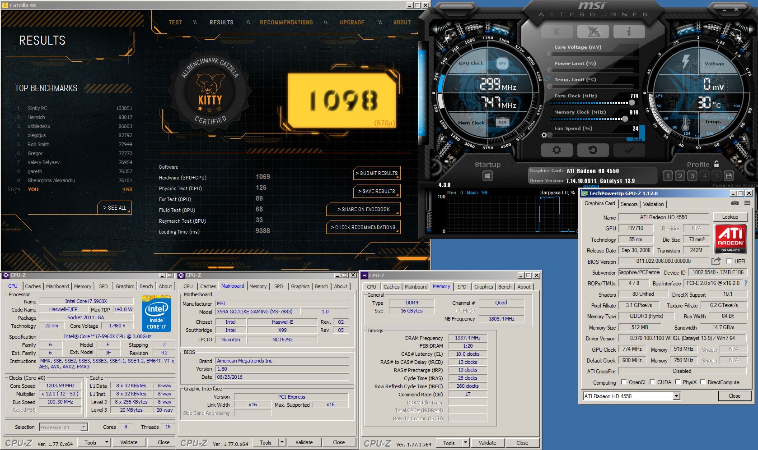Select Afterburner profile slot 1
The width and height of the screenshot is (758, 450).
(668, 176)
